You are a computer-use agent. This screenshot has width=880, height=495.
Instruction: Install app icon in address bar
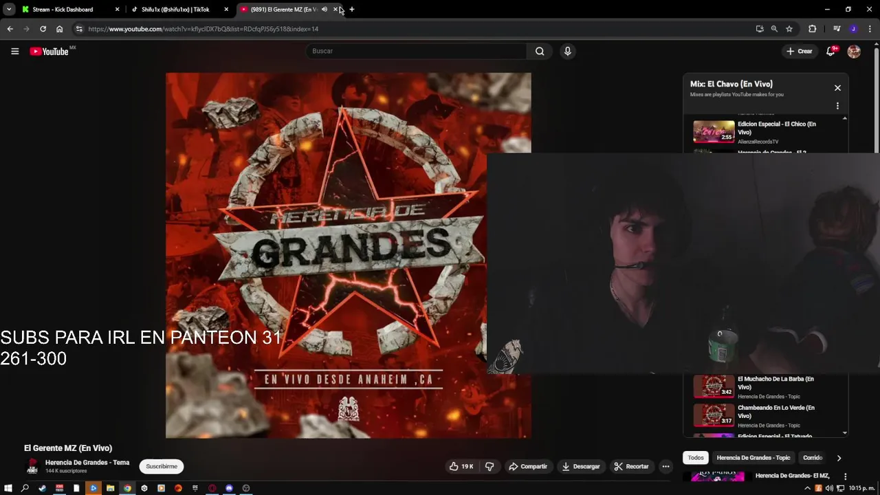(x=760, y=29)
